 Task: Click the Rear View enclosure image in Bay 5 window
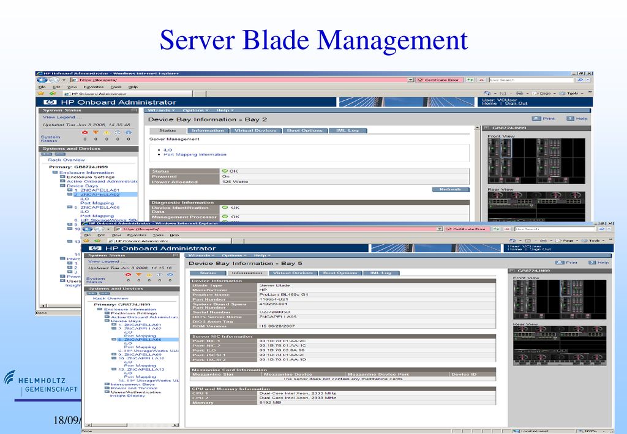tap(560, 346)
